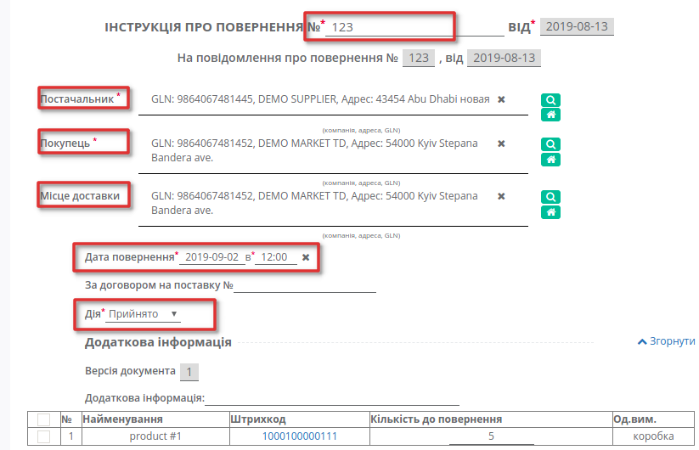
Task: Edit the quantity to return value 5
Action: (491, 436)
